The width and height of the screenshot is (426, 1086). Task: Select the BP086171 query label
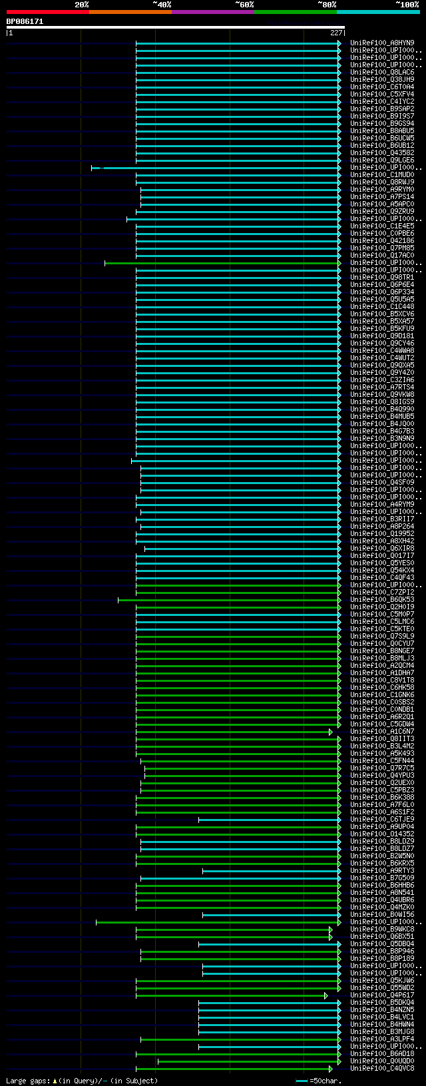(x=25, y=21)
